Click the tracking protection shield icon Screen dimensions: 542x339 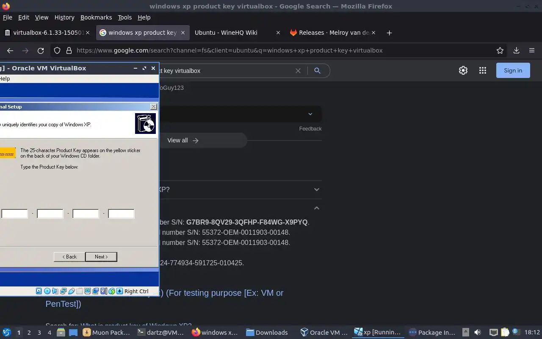click(57, 50)
